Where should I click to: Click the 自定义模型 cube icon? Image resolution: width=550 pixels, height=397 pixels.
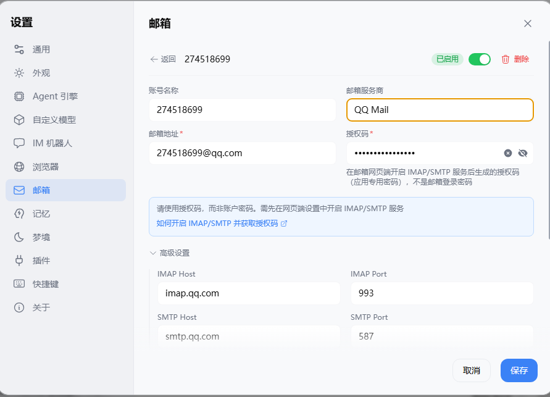coord(19,120)
